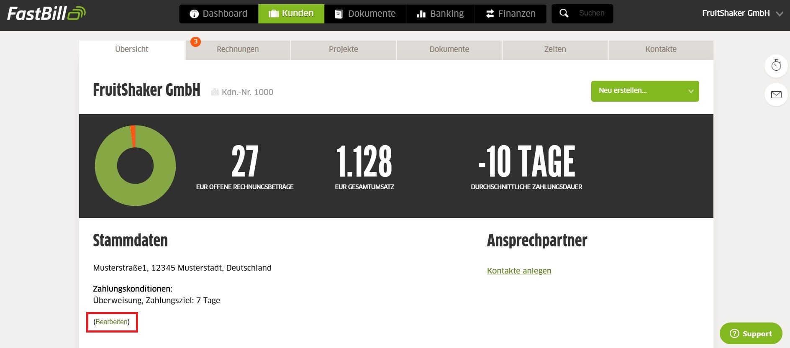The height and width of the screenshot is (348, 790).
Task: Open the Support button
Action: point(751,333)
